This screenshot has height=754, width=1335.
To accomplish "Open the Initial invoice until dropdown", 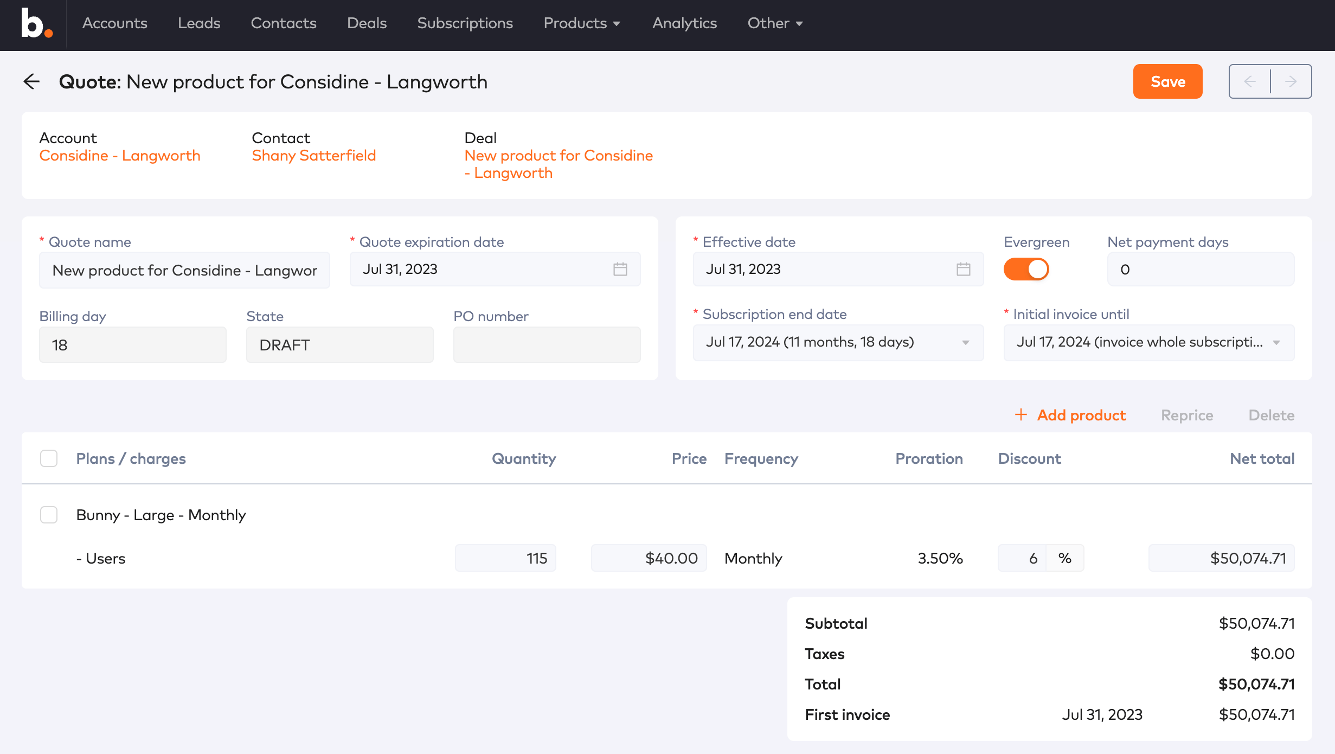I will click(1276, 342).
